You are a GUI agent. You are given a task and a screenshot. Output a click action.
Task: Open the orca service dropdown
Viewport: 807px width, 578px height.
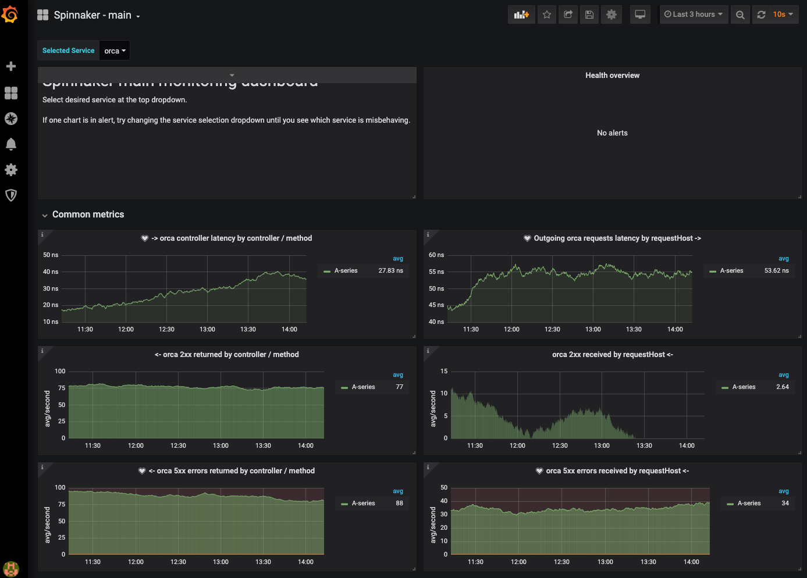115,51
